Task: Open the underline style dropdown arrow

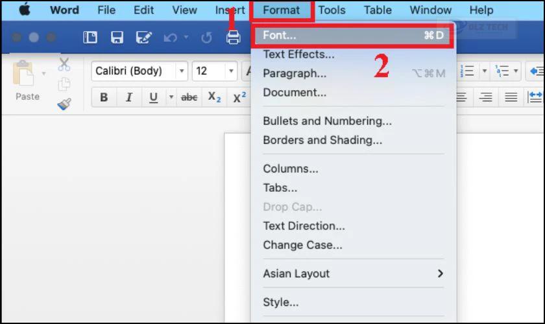Action: tap(171, 97)
